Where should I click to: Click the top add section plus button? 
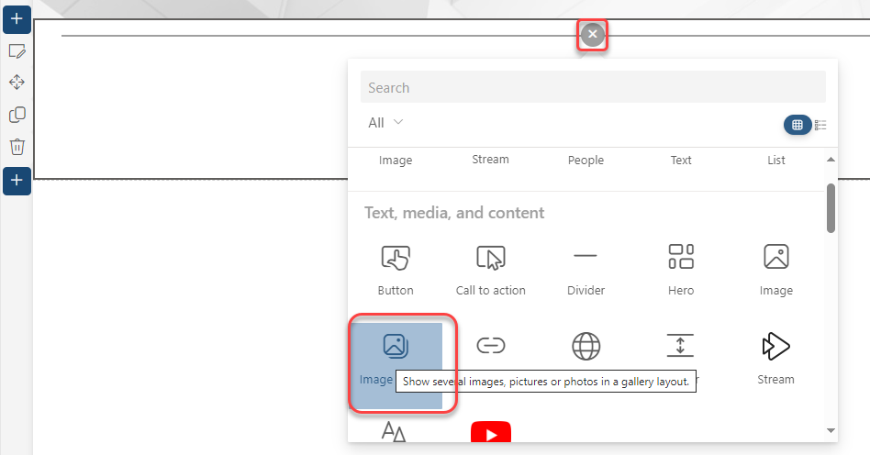point(17,18)
